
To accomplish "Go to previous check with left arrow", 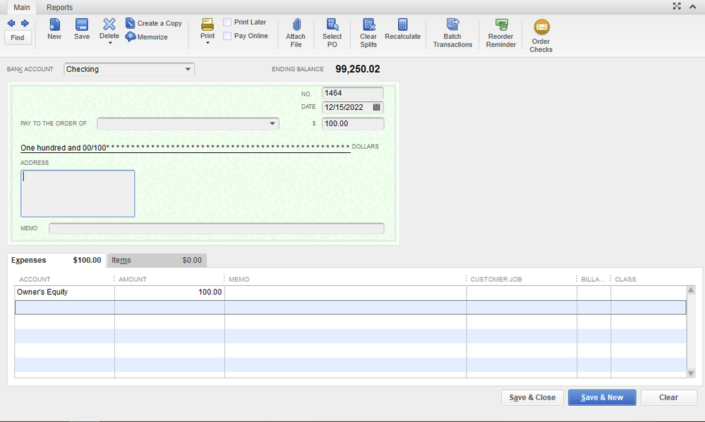I will click(x=11, y=23).
